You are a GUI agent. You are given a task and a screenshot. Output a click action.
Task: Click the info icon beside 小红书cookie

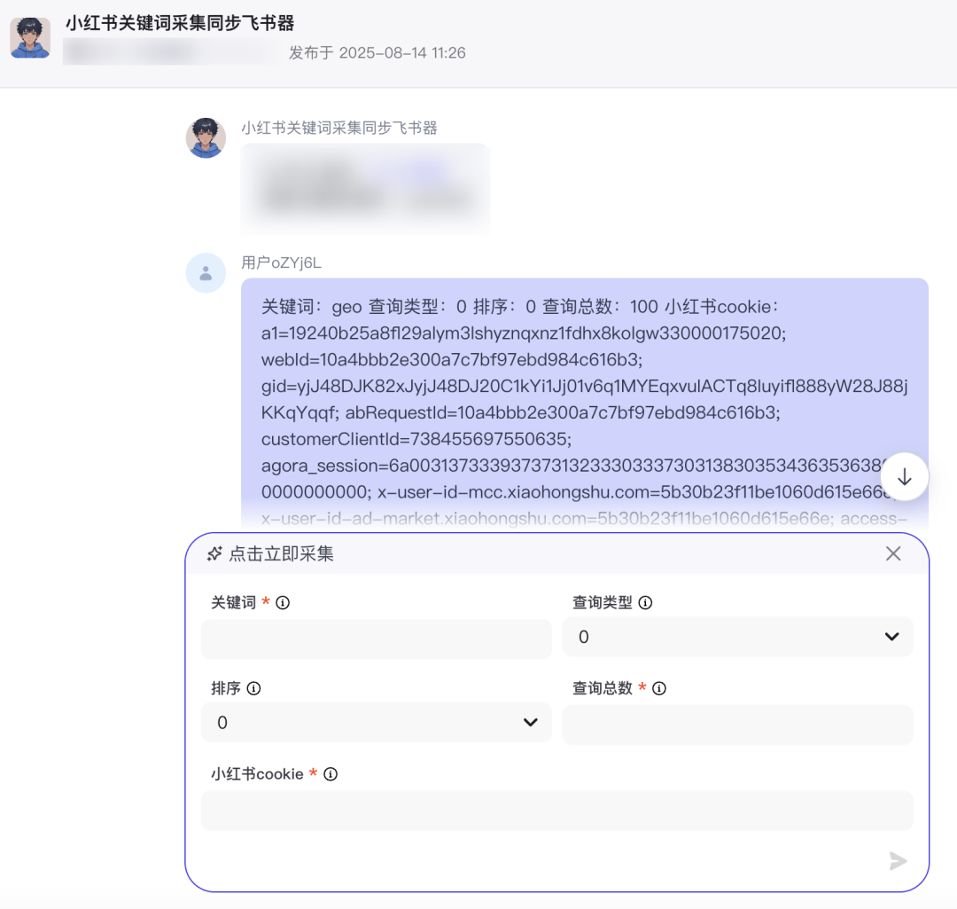pos(331,774)
